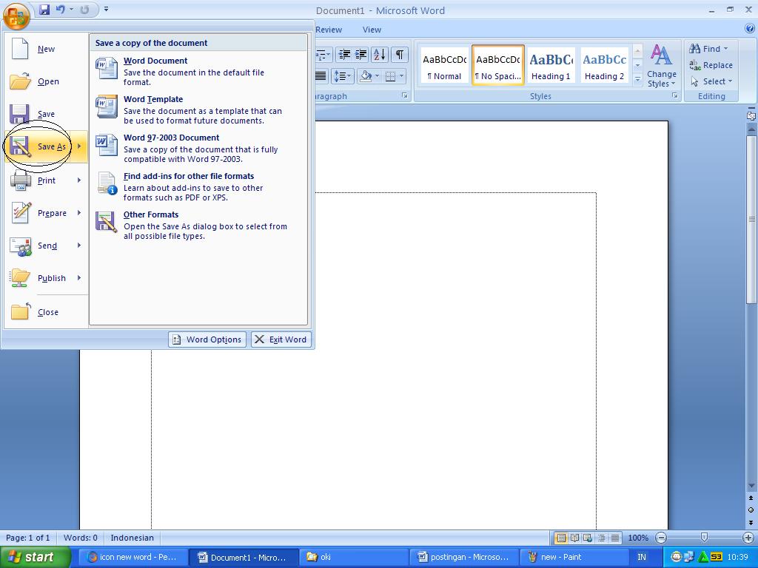Apply the Heading 2 style
The image size is (758, 568).
(604, 66)
